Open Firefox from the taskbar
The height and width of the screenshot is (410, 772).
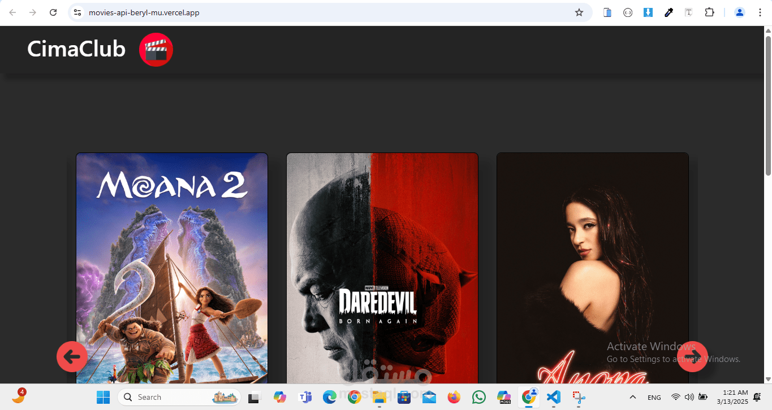[454, 398]
